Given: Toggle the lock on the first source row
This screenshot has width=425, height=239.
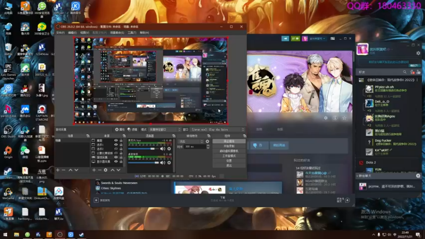Looking at the screenshot, I should tap(121, 141).
